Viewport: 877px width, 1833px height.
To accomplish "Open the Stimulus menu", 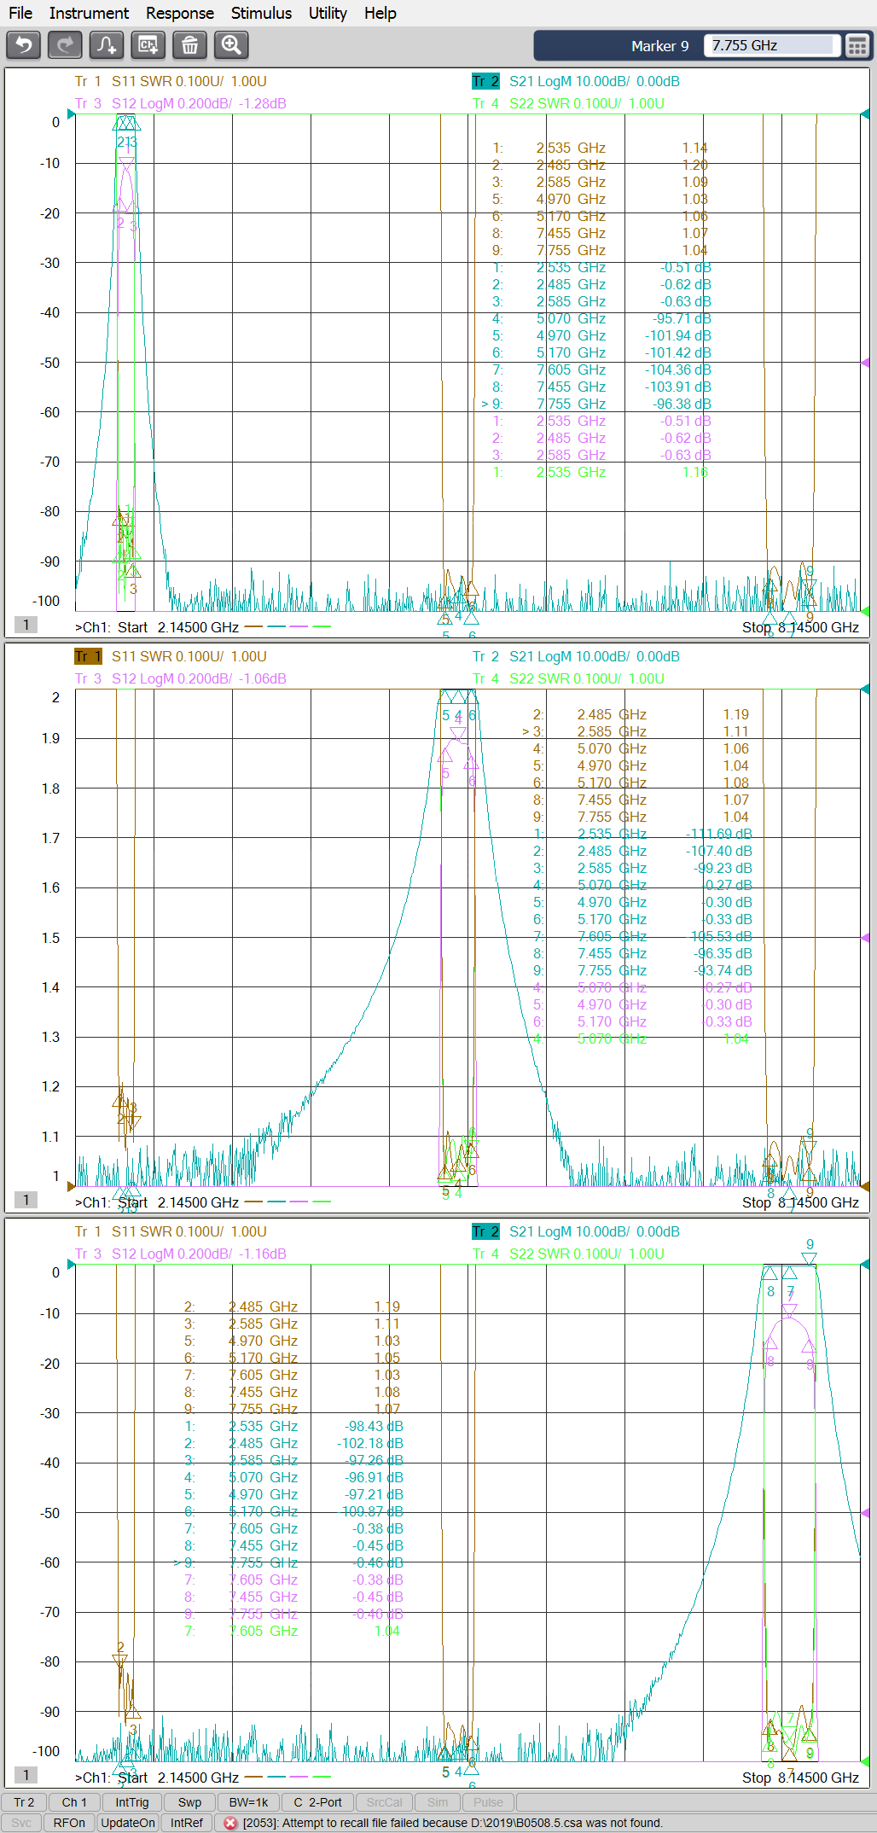I will [x=261, y=13].
